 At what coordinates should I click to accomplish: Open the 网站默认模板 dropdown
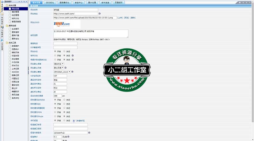[x=63, y=72]
